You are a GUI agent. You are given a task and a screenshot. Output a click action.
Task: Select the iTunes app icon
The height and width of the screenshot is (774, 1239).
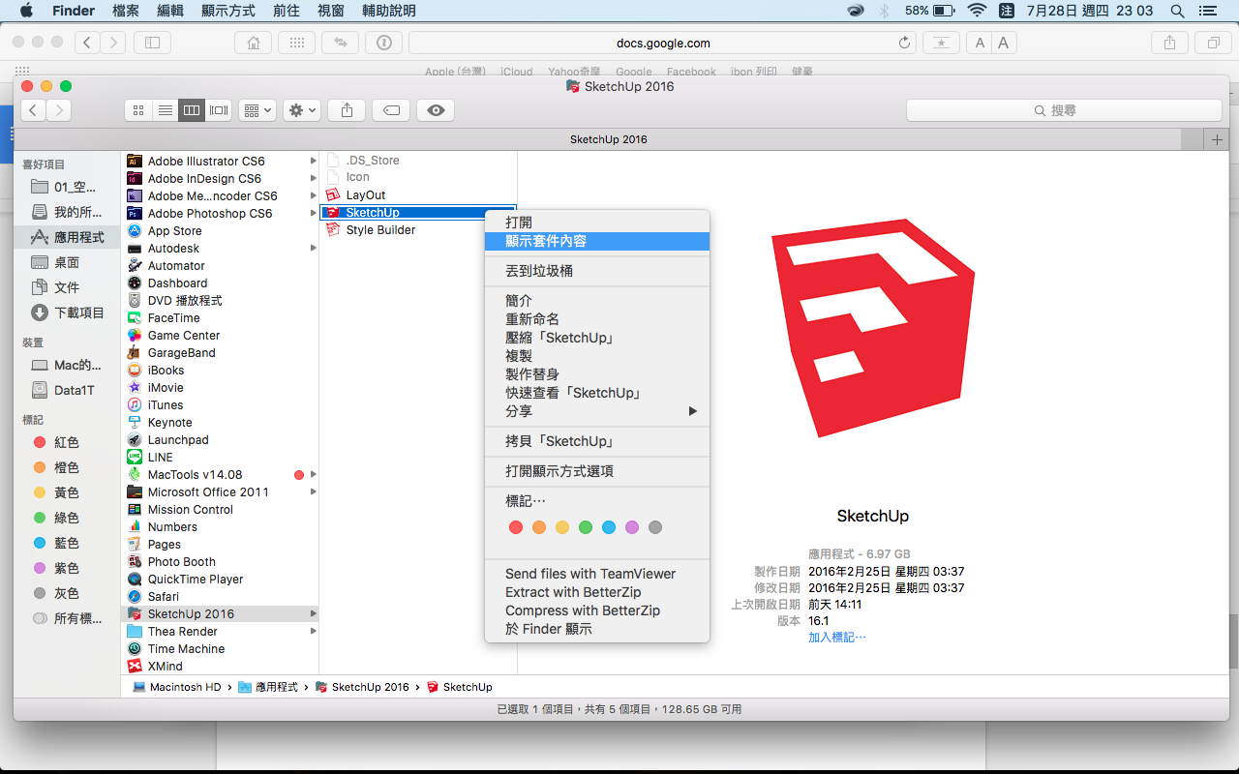click(135, 405)
